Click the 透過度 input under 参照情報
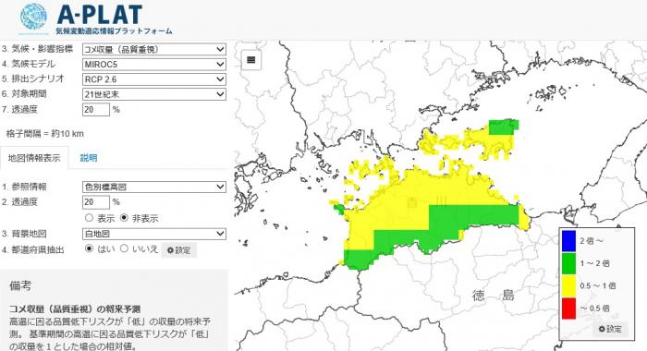The image size is (647, 351). coord(96,202)
